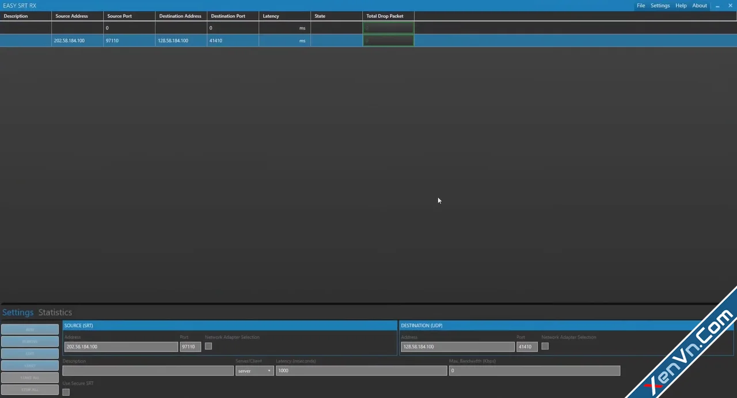Click the Latency field showing 1000

click(362, 371)
